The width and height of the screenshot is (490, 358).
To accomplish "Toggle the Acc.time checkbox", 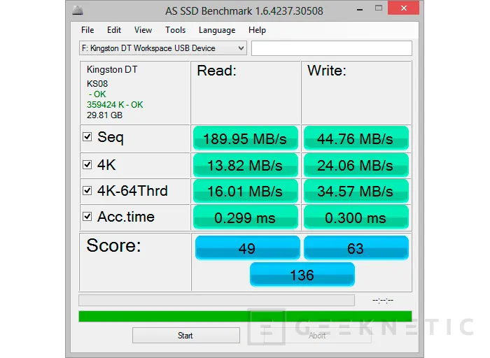I will (87, 217).
